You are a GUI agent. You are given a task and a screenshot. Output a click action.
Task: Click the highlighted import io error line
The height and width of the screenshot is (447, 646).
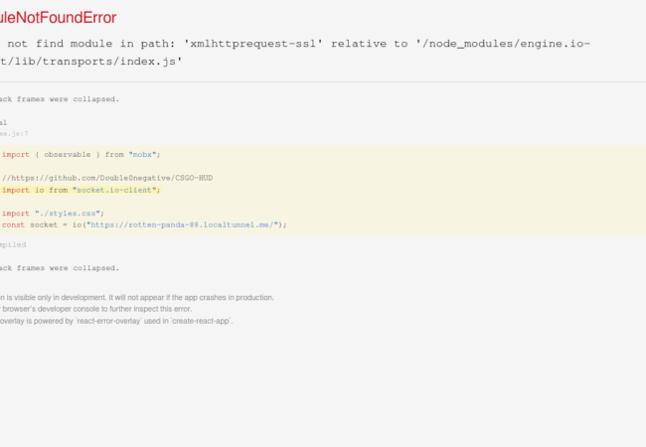[x=80, y=189]
